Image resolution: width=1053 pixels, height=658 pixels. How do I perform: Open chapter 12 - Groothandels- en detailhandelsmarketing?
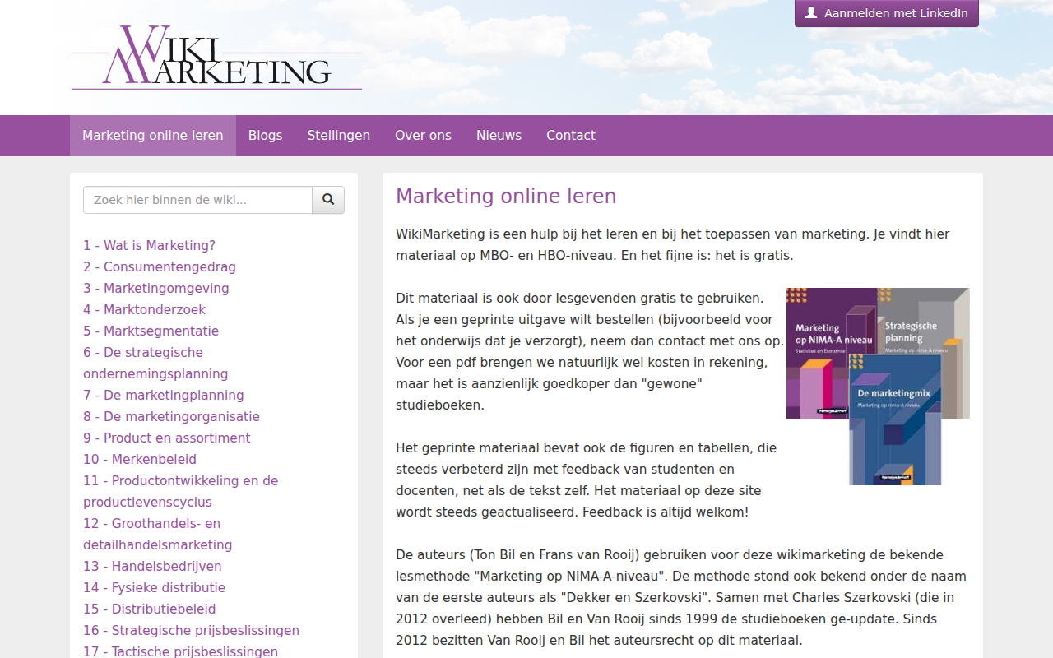point(158,534)
